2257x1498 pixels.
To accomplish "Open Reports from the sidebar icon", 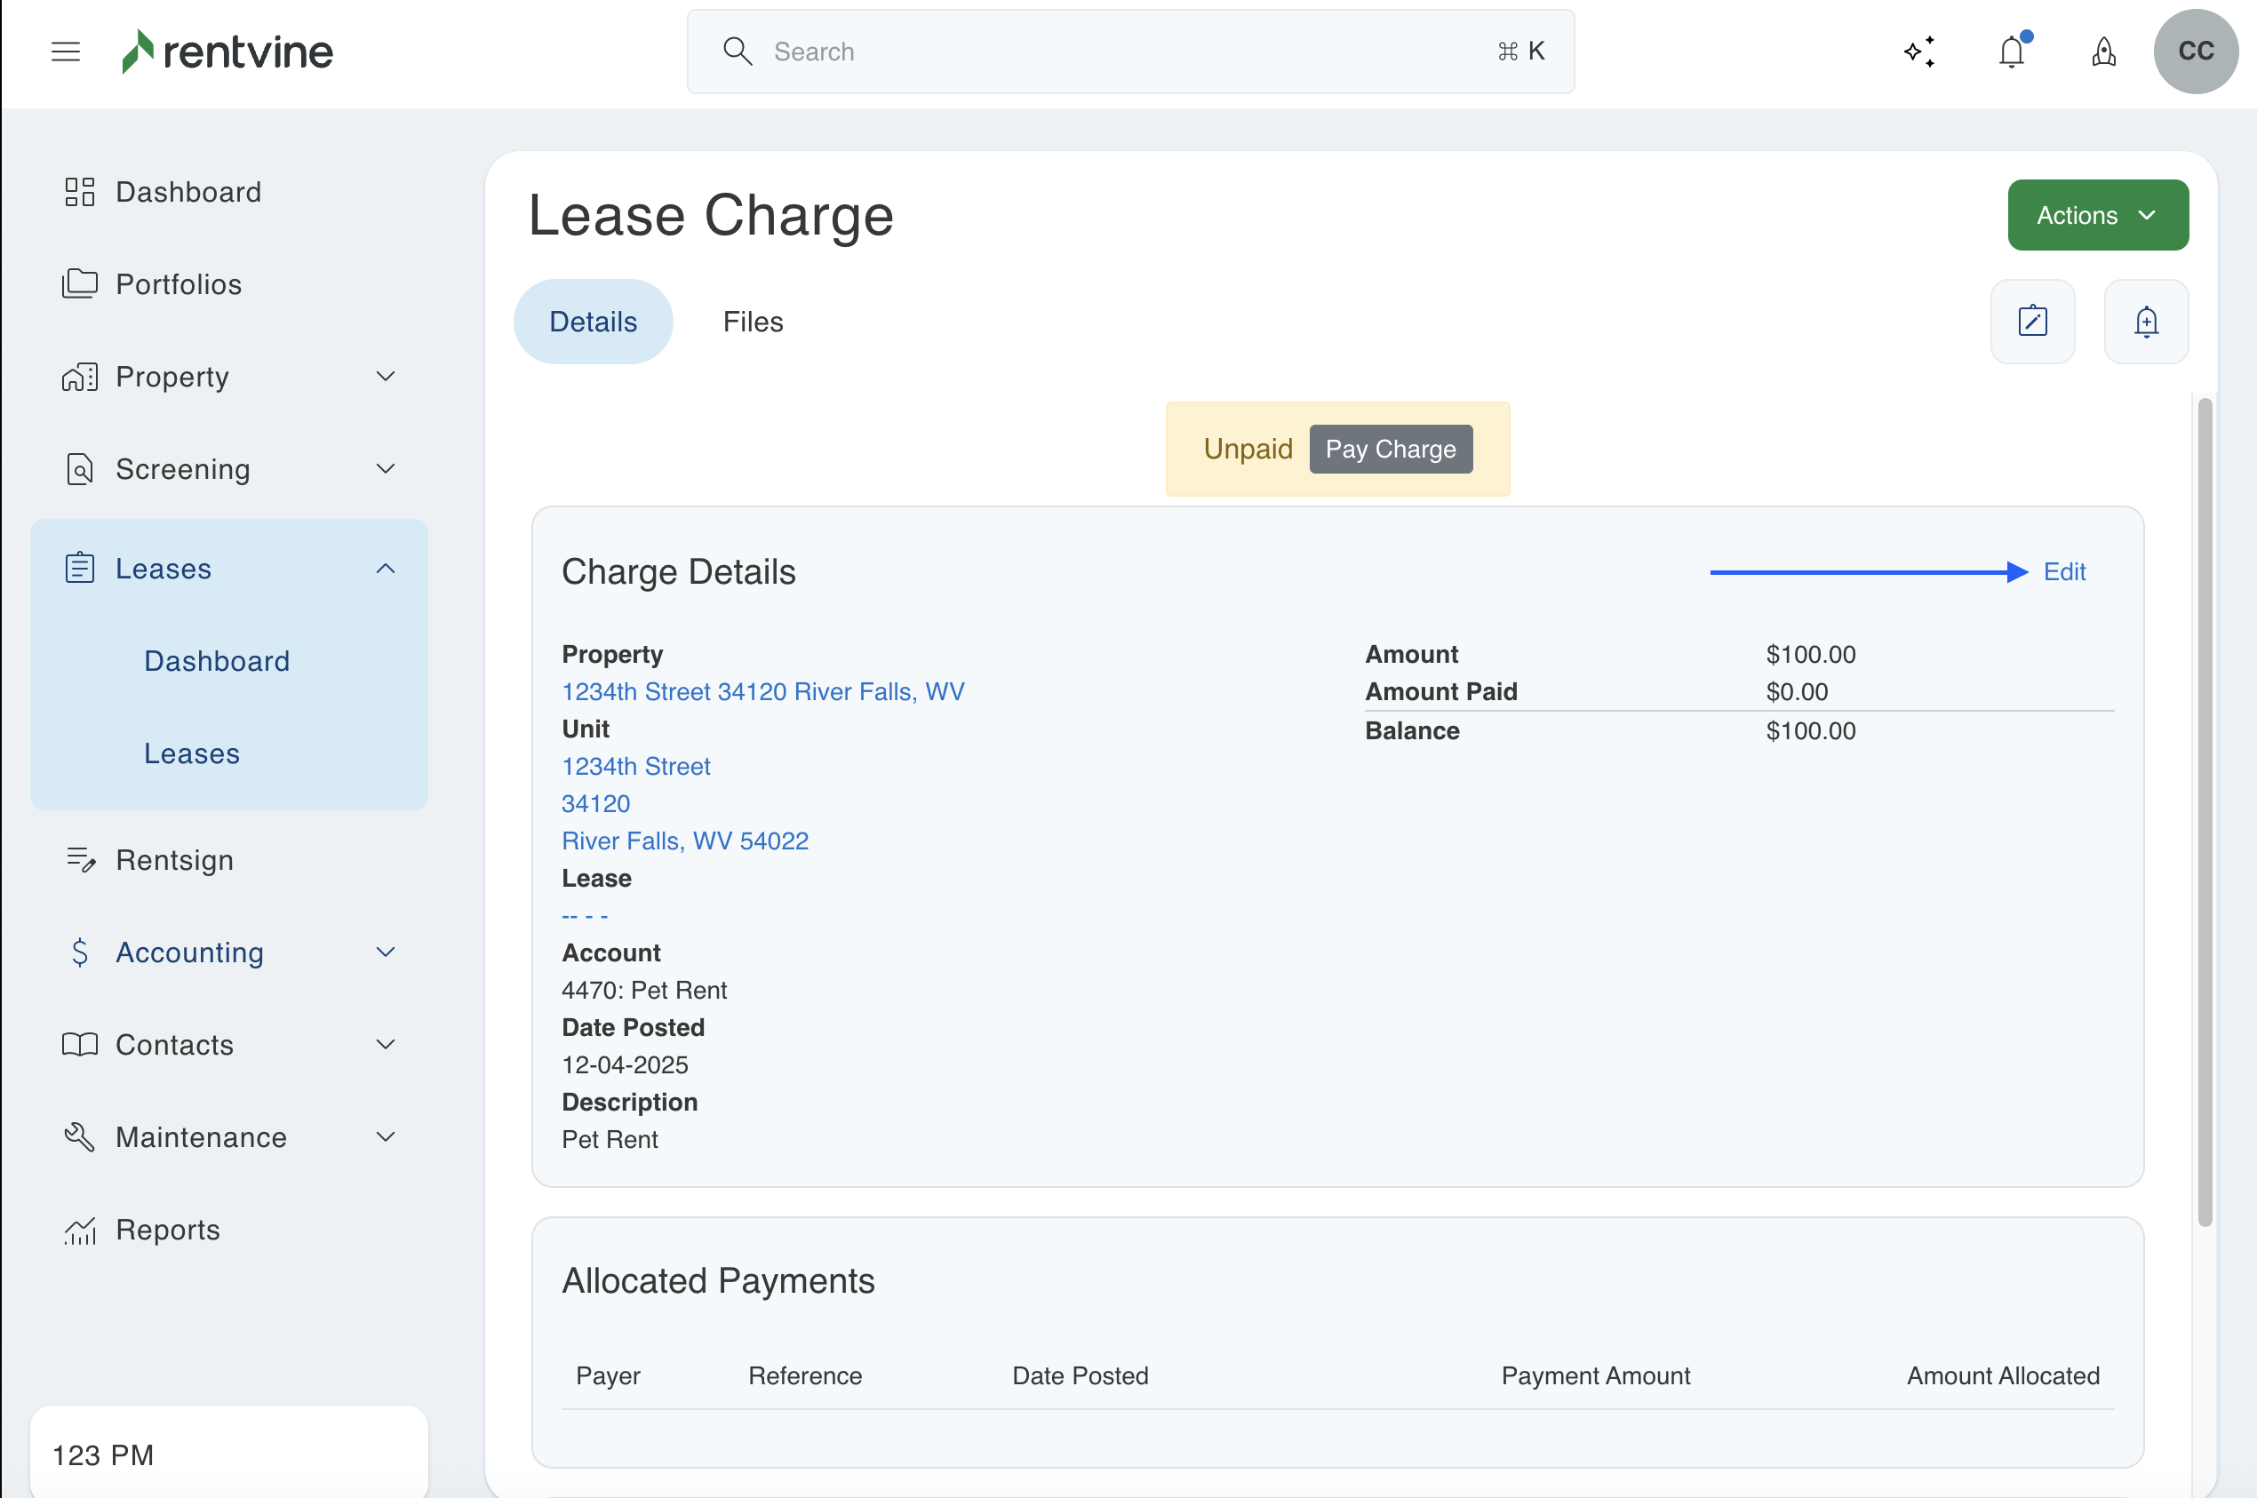I will (x=80, y=1230).
